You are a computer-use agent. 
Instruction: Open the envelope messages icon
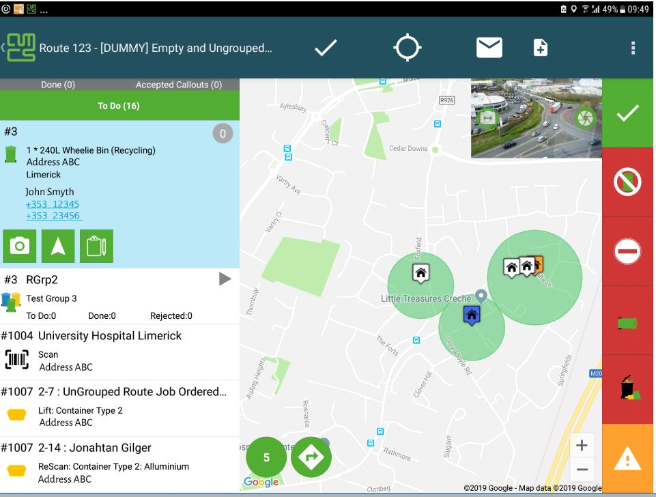point(489,47)
